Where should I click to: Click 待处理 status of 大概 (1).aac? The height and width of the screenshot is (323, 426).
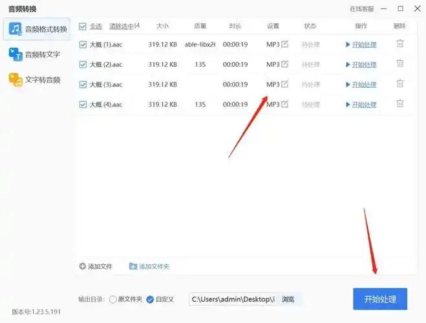311,45
